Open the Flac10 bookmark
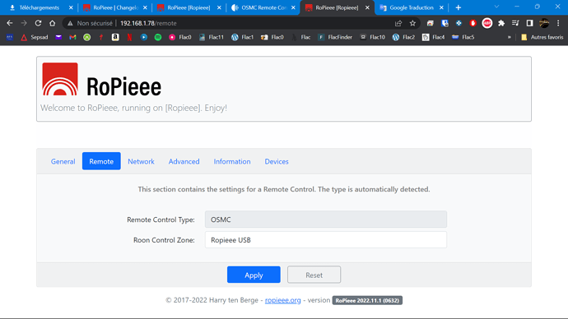The height and width of the screenshot is (319, 568). pyautogui.click(x=372, y=37)
